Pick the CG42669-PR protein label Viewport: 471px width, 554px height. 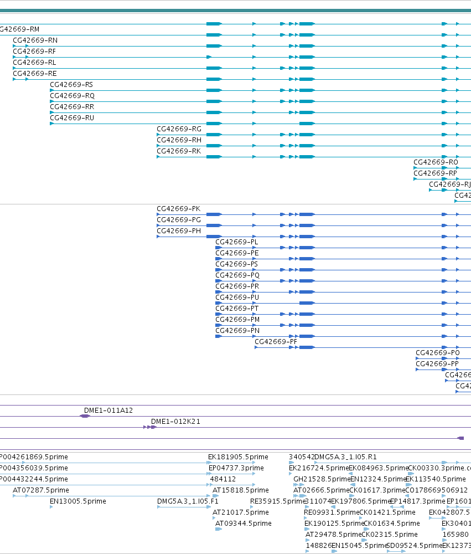(237, 286)
